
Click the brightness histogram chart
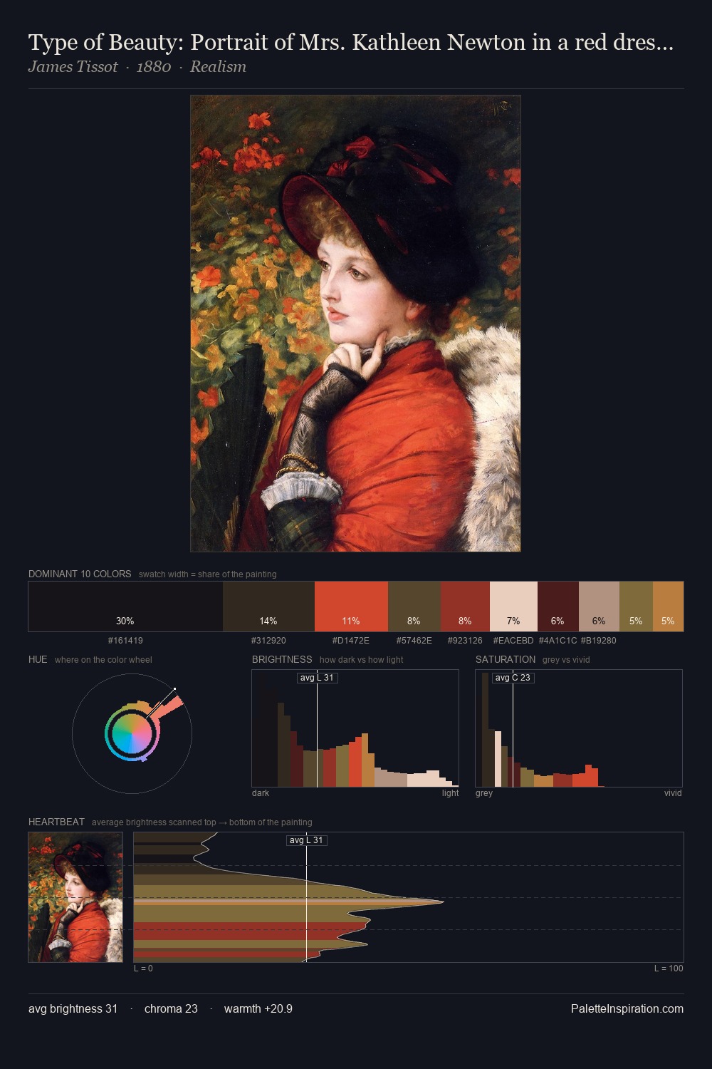(x=355, y=728)
